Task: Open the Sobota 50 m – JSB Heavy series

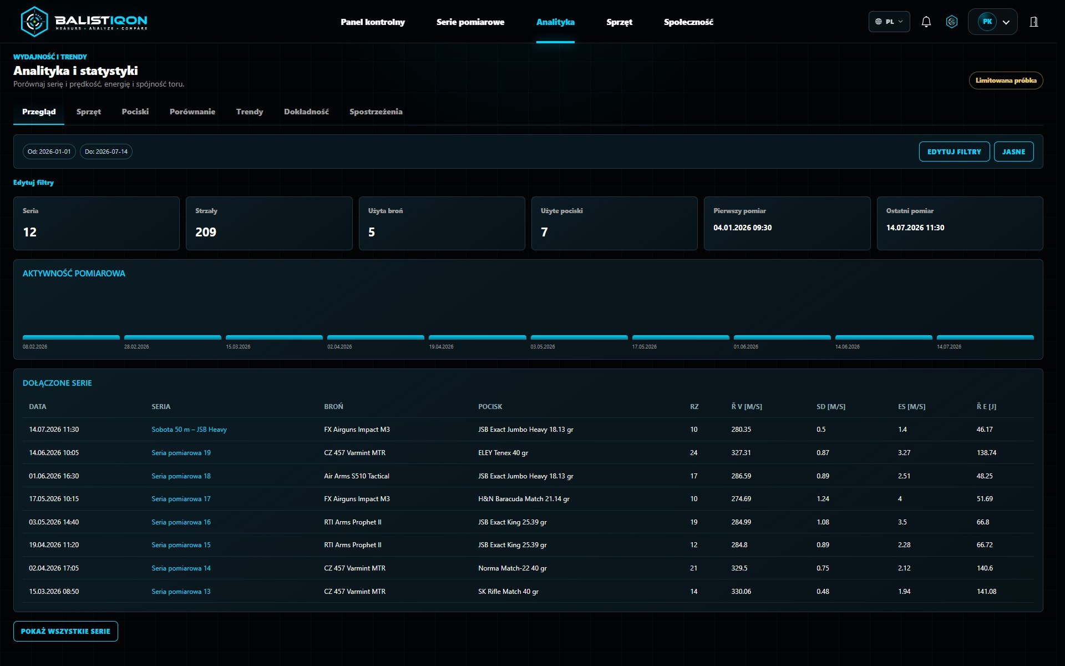Action: 189,430
